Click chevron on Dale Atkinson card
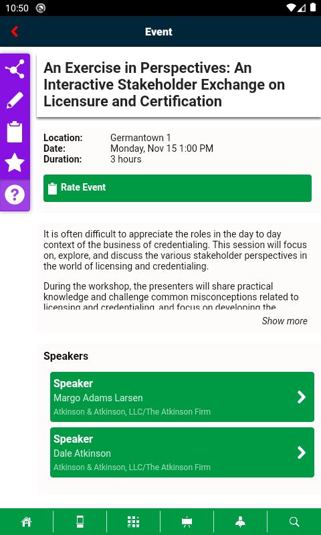The height and width of the screenshot is (535, 321). click(301, 453)
